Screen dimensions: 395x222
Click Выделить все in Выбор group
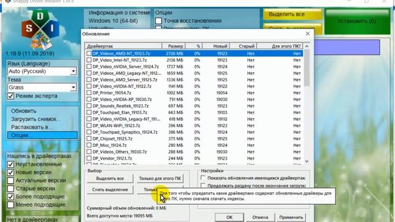(x=110, y=178)
